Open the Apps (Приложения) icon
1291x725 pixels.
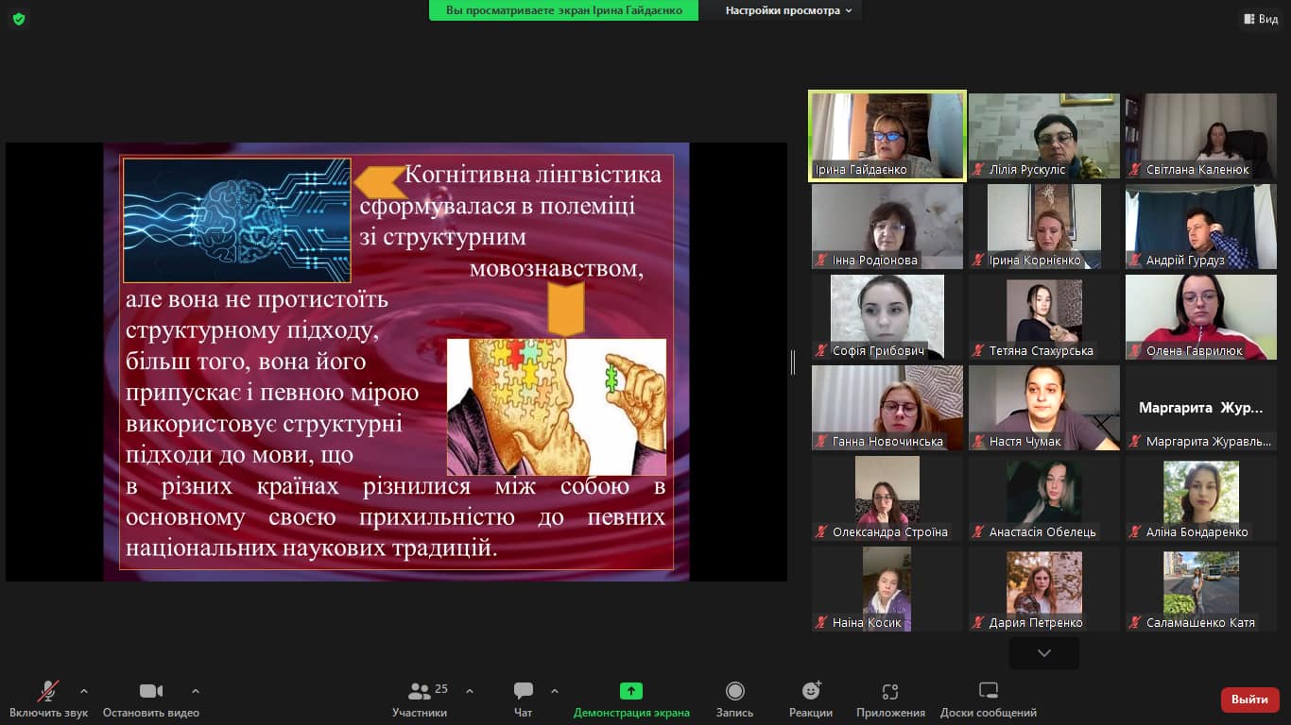[x=889, y=691]
